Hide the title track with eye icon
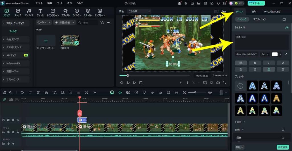This screenshot has height=151, width=292. click(x=13, y=120)
